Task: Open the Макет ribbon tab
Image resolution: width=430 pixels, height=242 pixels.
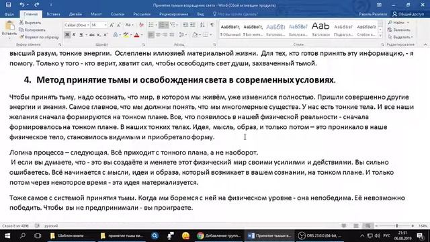Action: pyautogui.click(x=96, y=14)
